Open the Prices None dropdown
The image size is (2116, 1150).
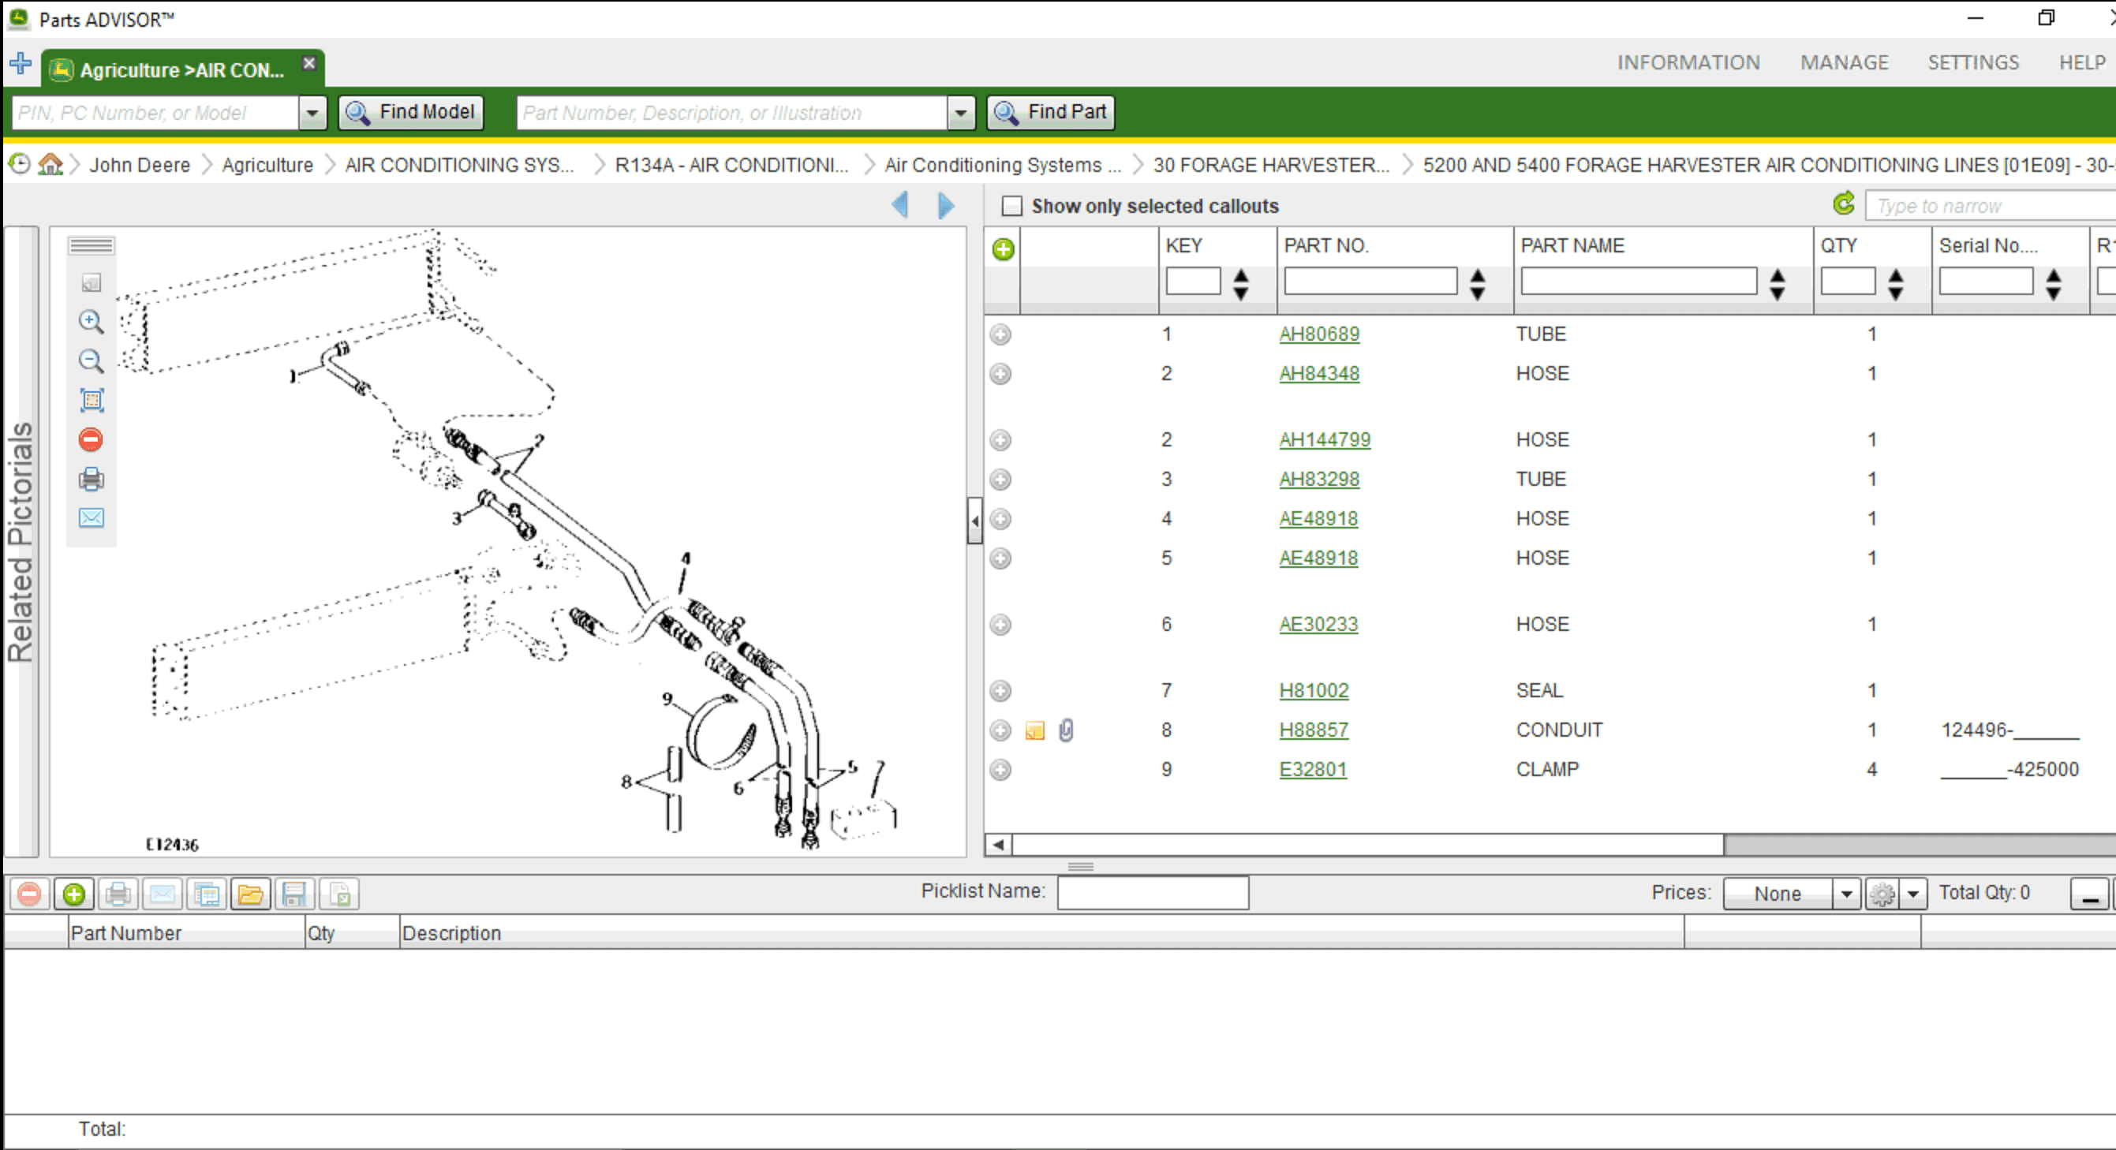(1845, 894)
